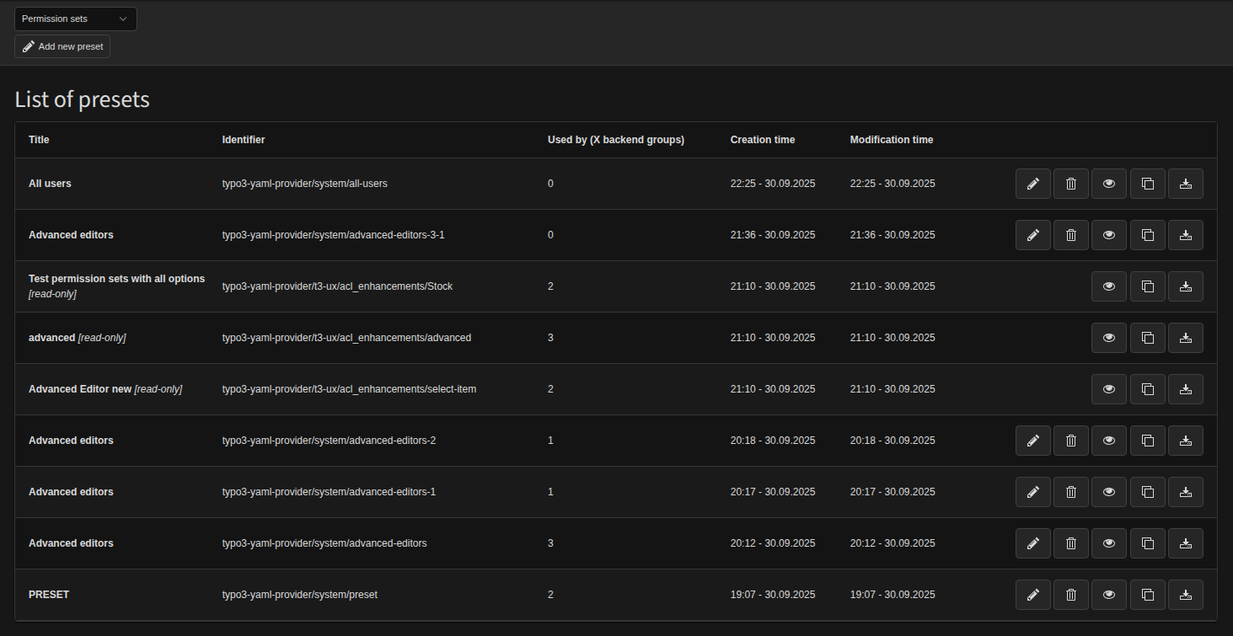Duplicate the advanced-editors-1 preset
The image size is (1233, 636).
pyautogui.click(x=1147, y=492)
